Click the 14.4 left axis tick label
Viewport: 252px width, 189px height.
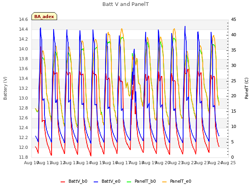point(23,30)
